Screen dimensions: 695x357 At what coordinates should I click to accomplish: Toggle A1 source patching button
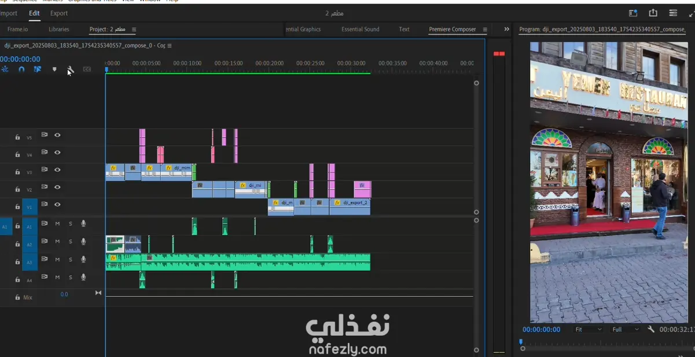point(5,227)
